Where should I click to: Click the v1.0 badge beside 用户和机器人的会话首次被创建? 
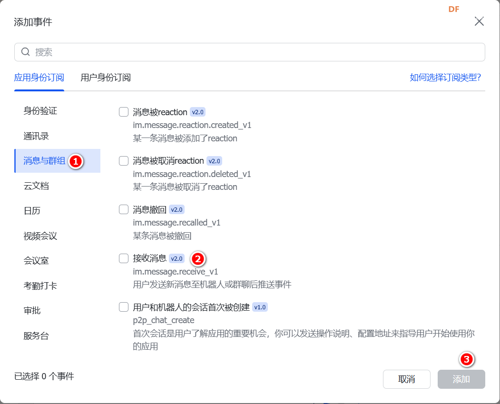(260, 307)
